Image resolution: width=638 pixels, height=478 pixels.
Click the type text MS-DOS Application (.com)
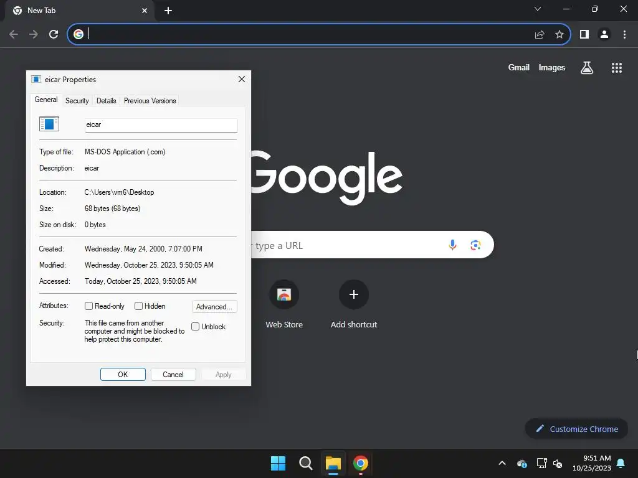click(x=125, y=152)
